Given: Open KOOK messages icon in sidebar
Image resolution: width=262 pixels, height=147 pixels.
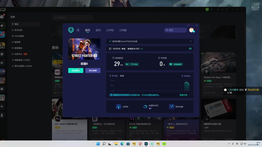Looking at the screenshot, I should (x=2, y=17).
